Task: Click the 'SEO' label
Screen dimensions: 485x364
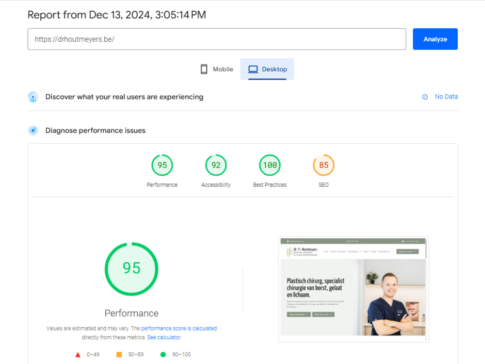Action: 323,185
